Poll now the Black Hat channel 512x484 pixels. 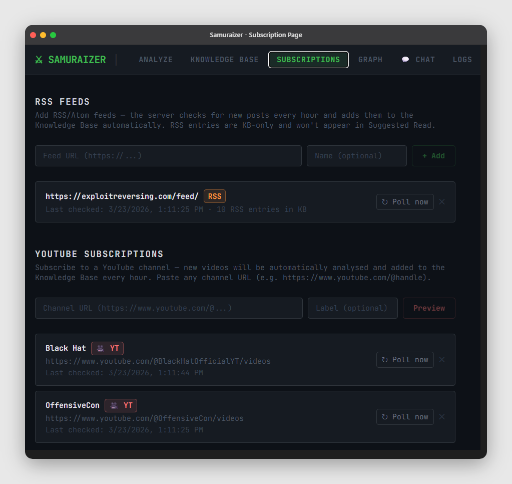point(405,360)
